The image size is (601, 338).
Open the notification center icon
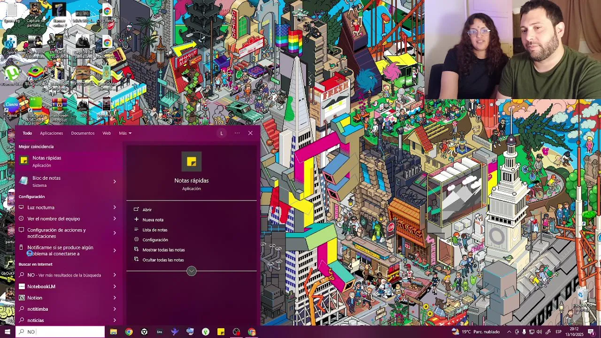(591, 332)
